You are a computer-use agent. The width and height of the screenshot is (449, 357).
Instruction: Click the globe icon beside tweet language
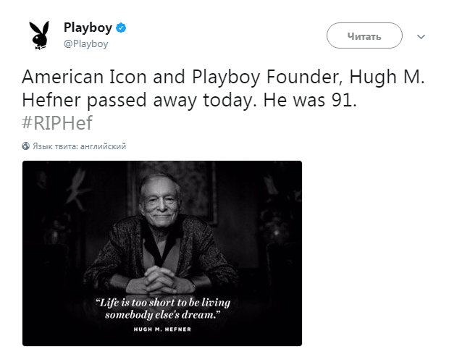tap(26, 146)
